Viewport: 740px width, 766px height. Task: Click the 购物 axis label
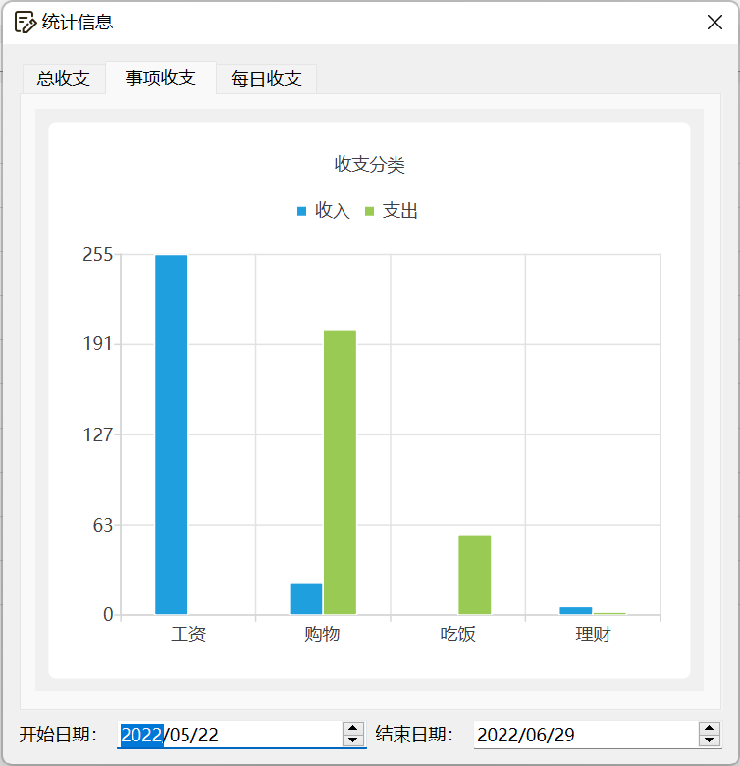322,635
